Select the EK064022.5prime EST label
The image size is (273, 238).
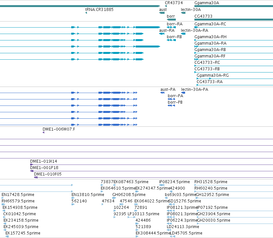pyautogui.click(x=152, y=201)
